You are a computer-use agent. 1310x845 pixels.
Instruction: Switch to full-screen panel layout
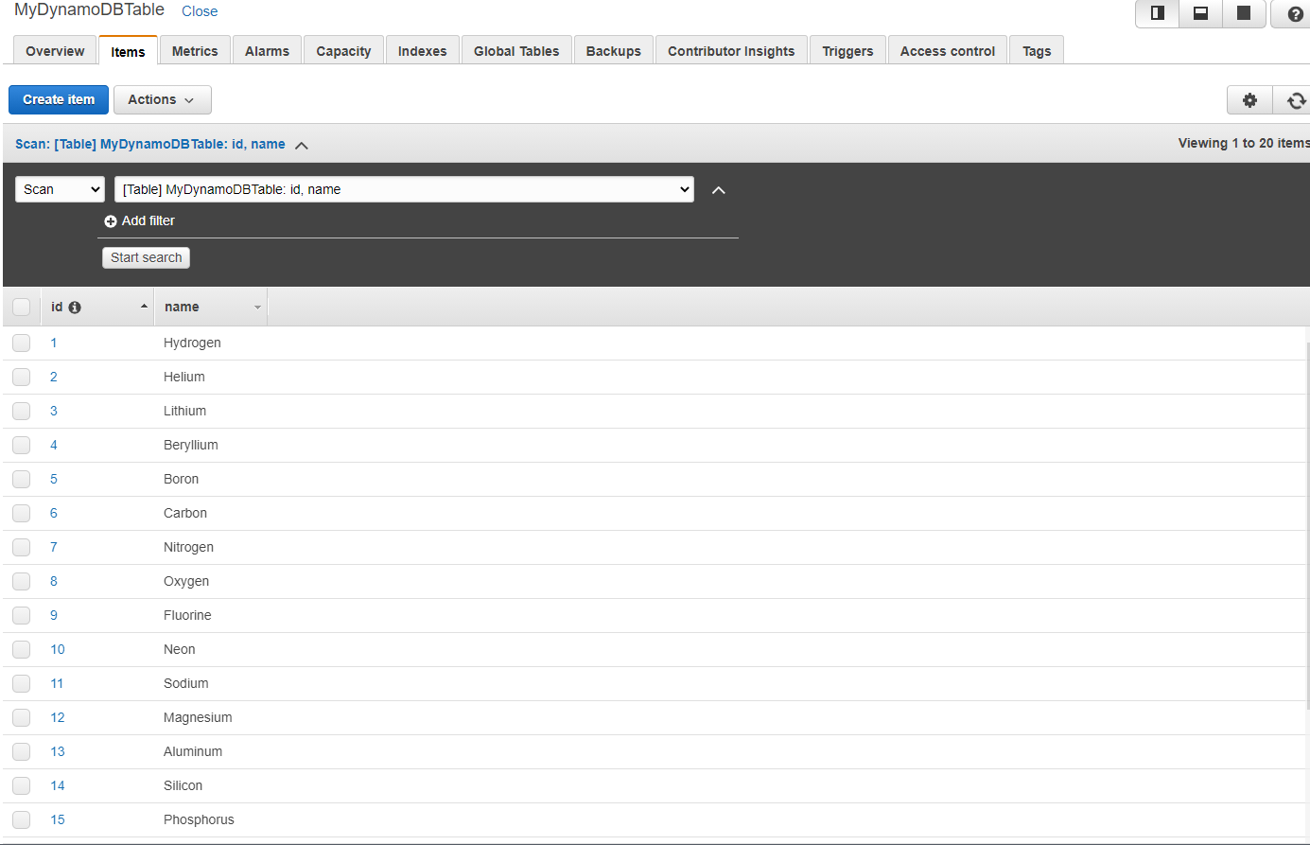coord(1244,13)
